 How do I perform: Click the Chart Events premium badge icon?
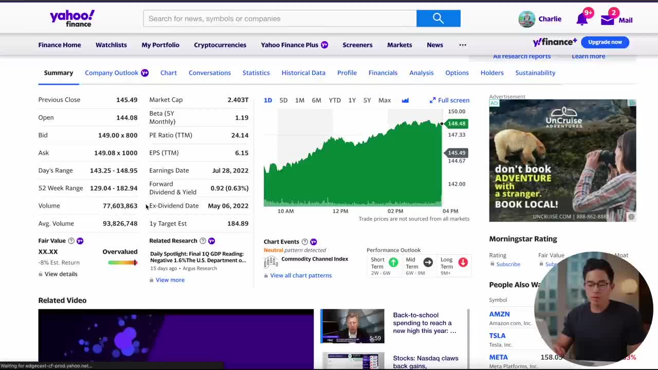pyautogui.click(x=314, y=242)
